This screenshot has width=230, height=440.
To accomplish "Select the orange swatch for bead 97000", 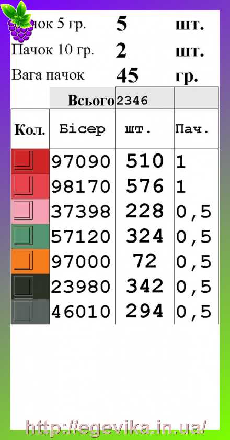I will coord(30,261).
